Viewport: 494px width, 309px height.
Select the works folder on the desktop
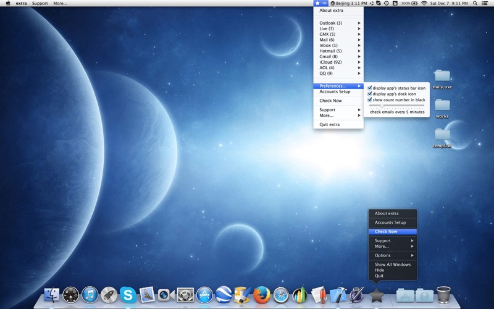(442, 109)
